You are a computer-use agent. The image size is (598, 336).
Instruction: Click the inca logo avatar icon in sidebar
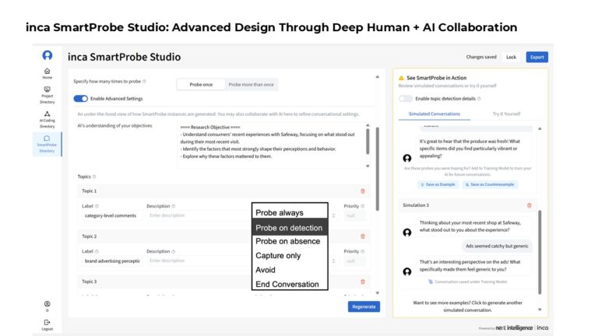coord(47,55)
